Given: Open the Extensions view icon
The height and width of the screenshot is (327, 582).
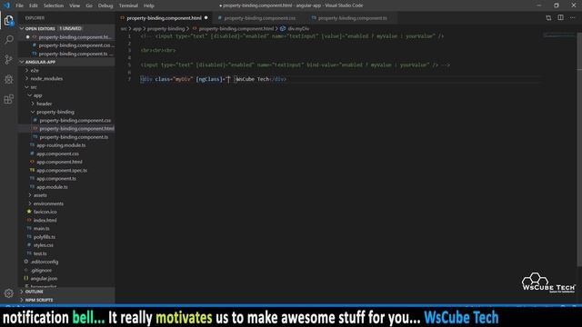Looking at the screenshot, I should click(x=8, y=99).
